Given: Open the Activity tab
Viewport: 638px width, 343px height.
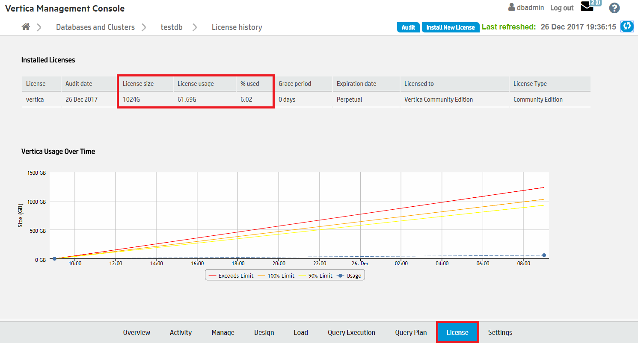Looking at the screenshot, I should [x=181, y=332].
